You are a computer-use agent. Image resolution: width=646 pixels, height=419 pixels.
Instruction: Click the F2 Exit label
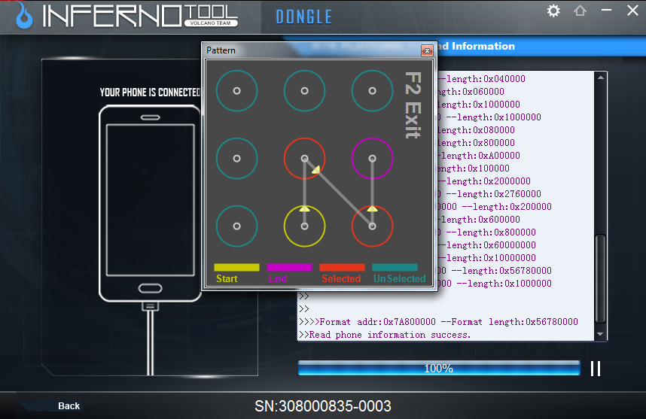click(413, 105)
